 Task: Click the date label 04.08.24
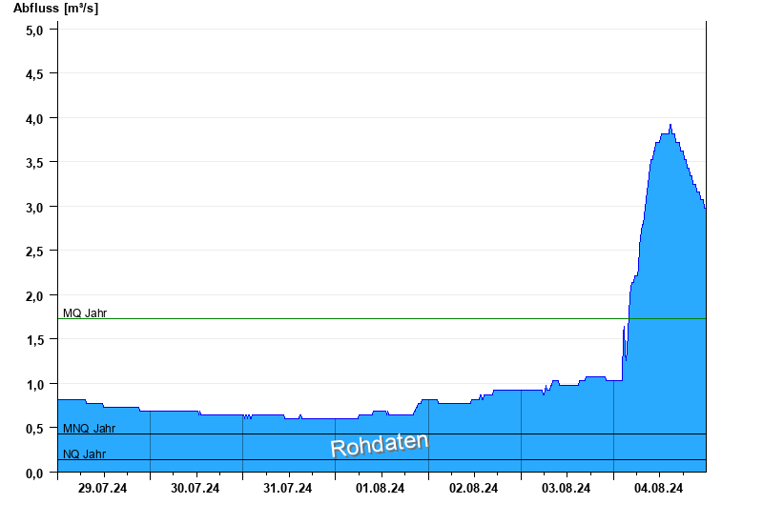coord(658,488)
